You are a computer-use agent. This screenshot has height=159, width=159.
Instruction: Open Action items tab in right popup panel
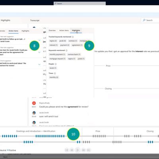coord(64,31)
